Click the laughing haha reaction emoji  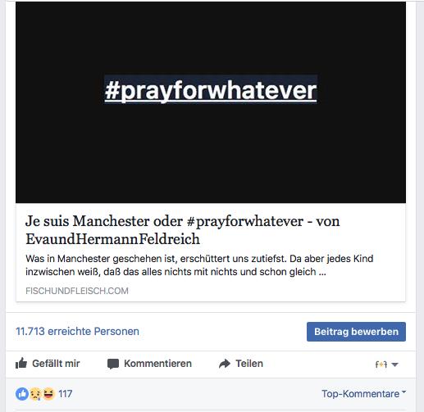48,394
